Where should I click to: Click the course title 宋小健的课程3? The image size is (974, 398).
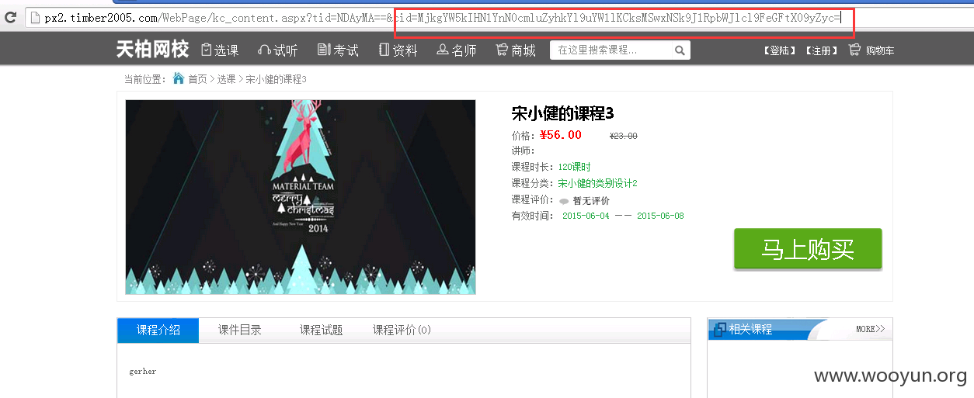click(562, 113)
